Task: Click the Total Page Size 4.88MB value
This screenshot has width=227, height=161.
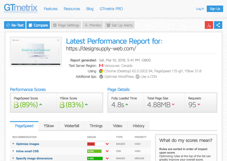Action: pyautogui.click(x=159, y=105)
